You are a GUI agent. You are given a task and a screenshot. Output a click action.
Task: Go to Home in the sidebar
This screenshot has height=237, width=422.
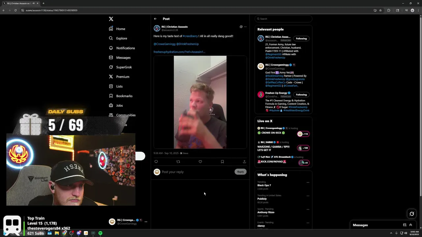(117, 29)
